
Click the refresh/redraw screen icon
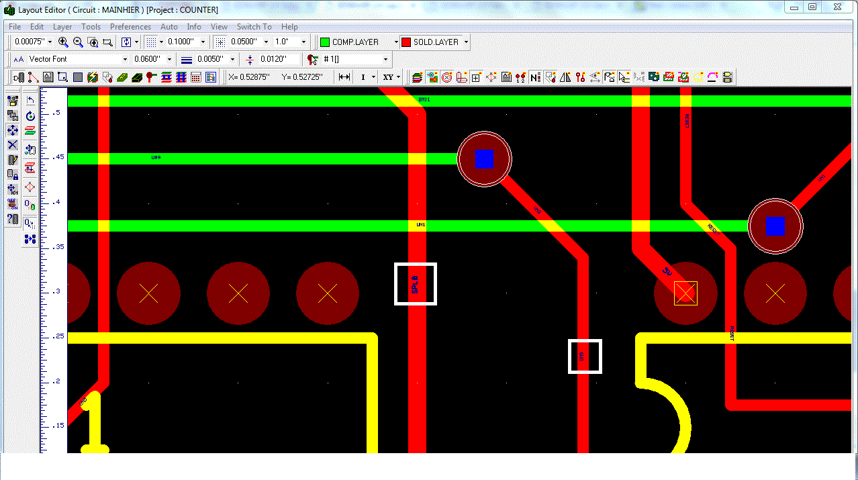(x=126, y=42)
